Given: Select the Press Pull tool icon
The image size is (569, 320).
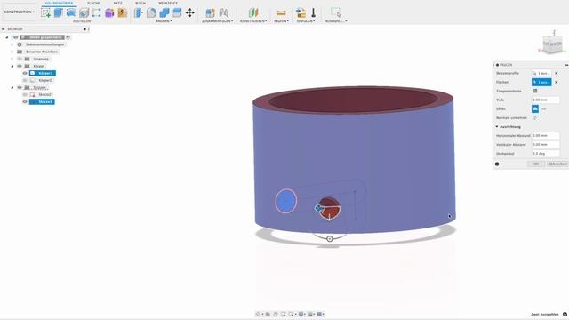Looking at the screenshot, I should (x=139, y=12).
